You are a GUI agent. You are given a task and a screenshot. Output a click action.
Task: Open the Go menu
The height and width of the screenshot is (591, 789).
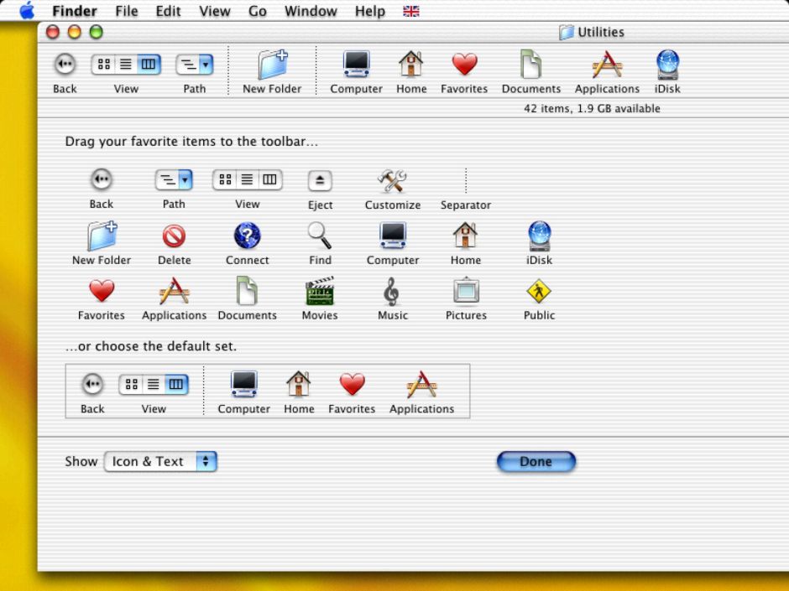point(257,11)
